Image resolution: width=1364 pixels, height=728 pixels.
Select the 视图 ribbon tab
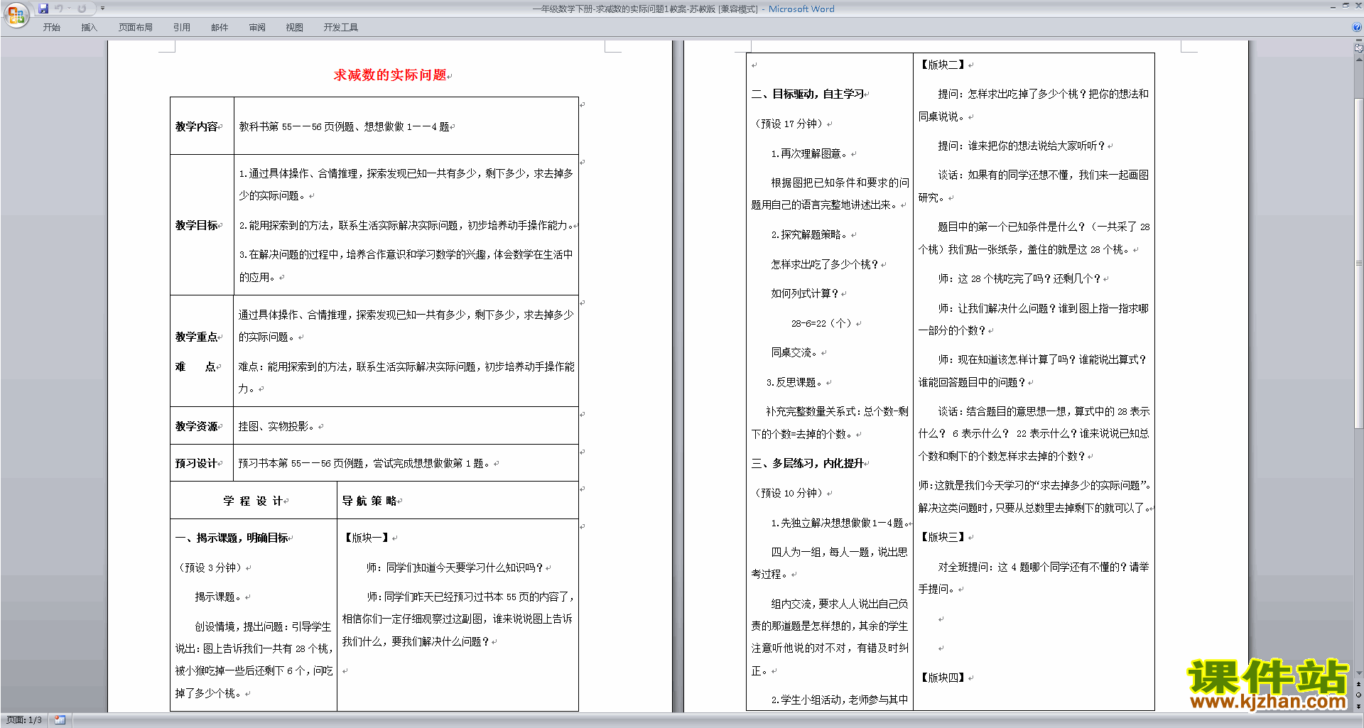coord(294,28)
